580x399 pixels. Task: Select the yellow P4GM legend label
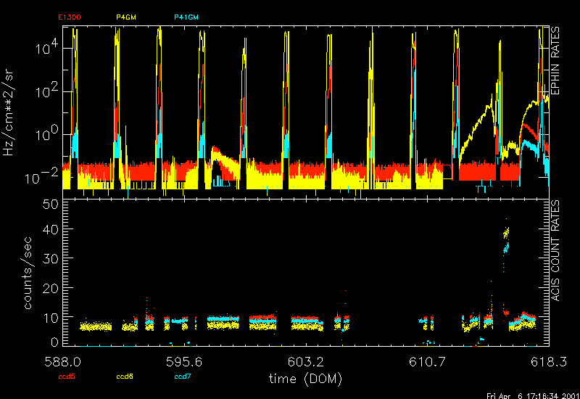point(125,16)
